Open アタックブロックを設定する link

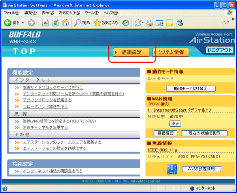[x=47, y=100]
